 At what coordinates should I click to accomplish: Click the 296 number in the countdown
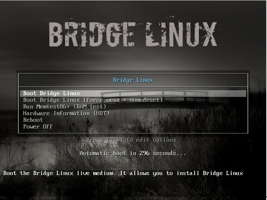click(144, 153)
